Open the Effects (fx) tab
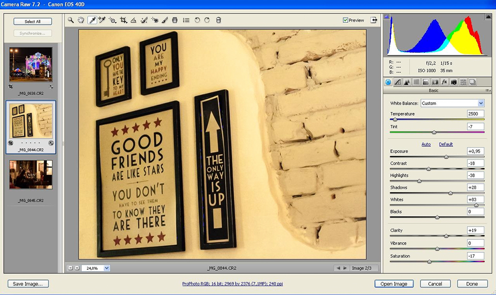Viewport: 496px width, 295px height. (x=444, y=82)
